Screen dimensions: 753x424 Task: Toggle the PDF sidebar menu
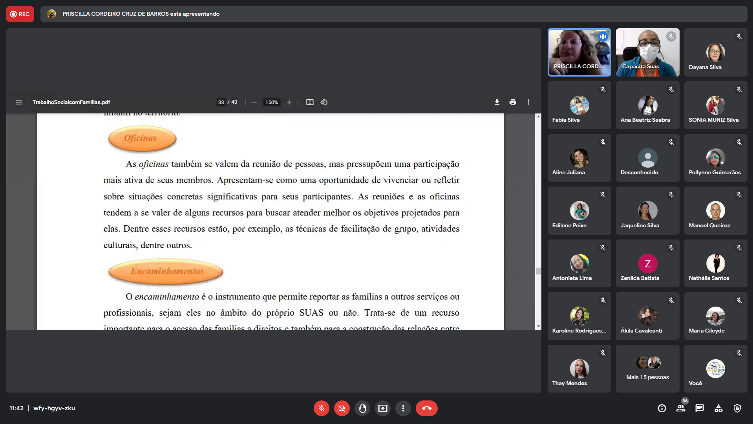point(19,102)
